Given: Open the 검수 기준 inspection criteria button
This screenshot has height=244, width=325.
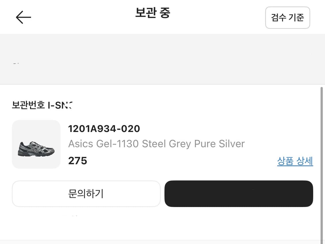Looking at the screenshot, I should tap(287, 18).
